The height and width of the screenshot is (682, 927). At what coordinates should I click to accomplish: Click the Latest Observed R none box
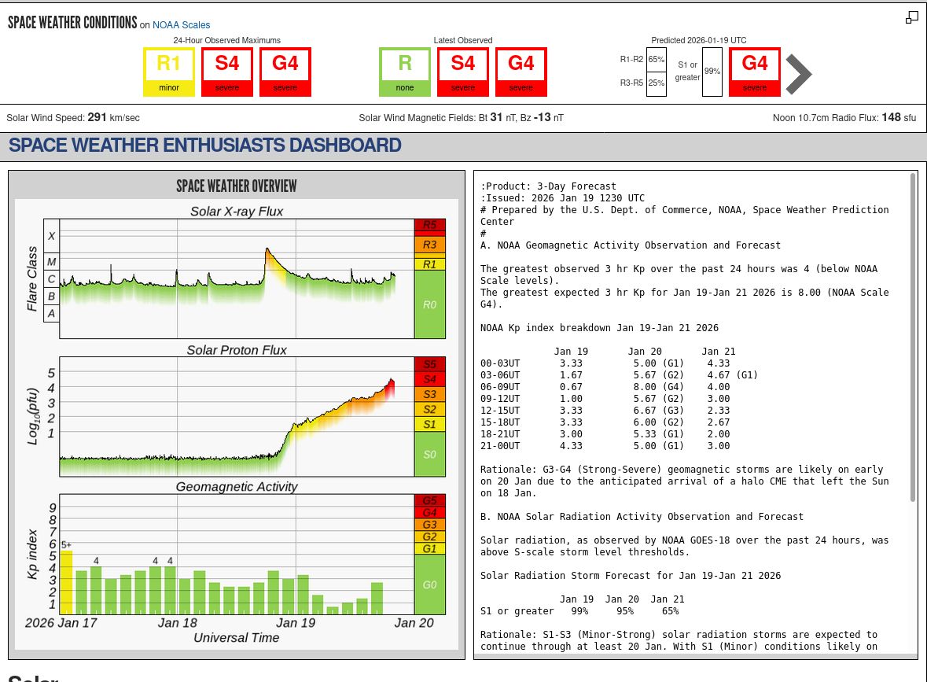tap(404, 72)
